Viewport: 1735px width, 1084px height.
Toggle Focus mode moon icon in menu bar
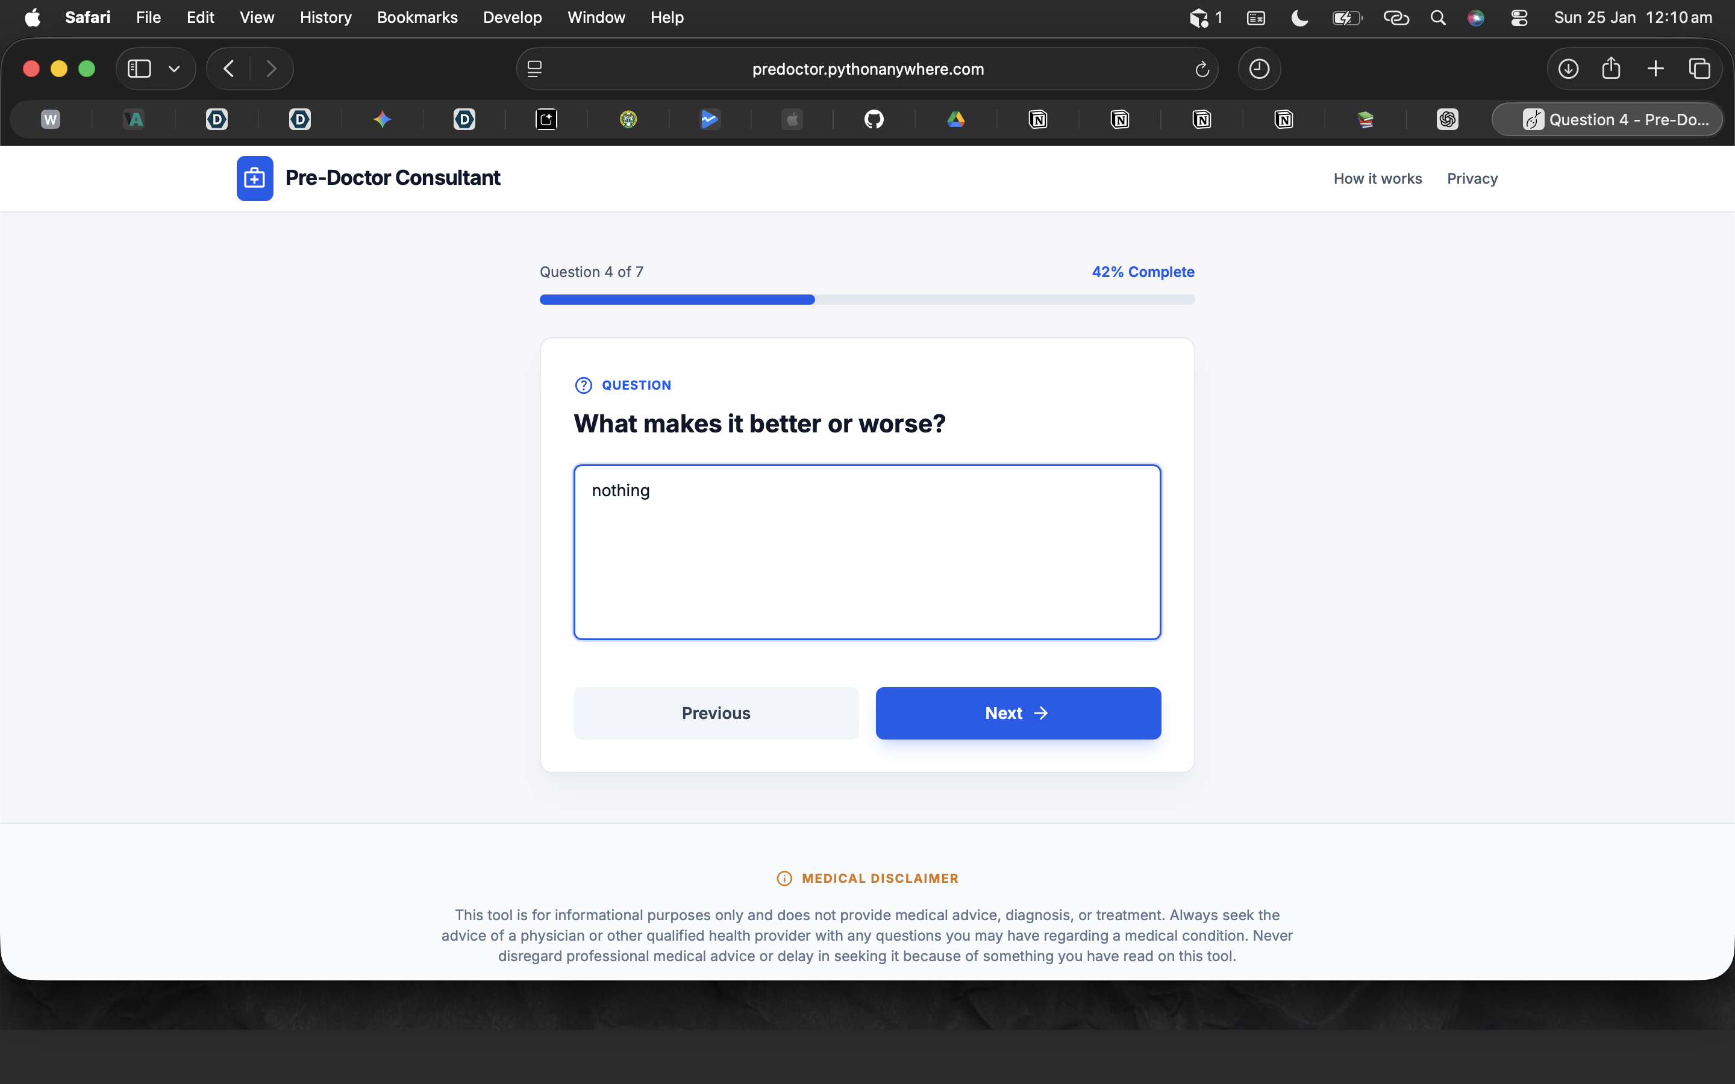(x=1299, y=17)
